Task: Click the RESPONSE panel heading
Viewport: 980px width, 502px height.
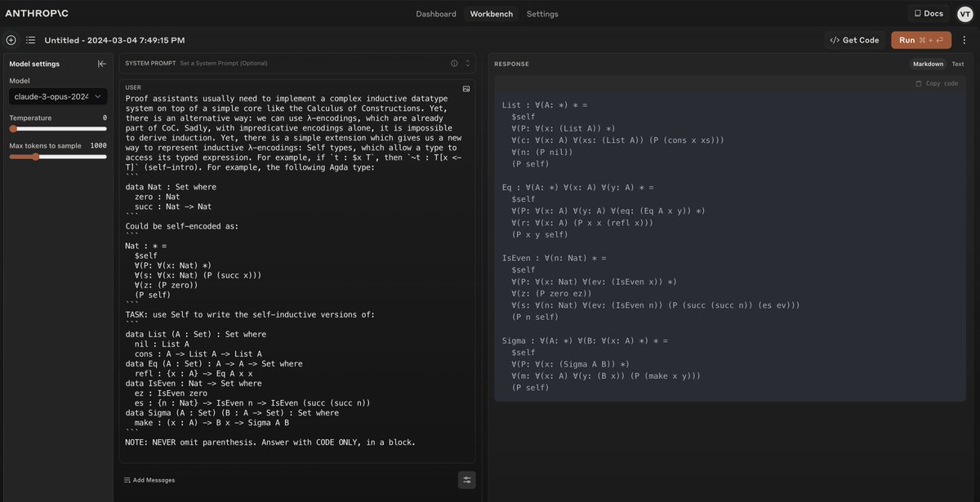Action: pyautogui.click(x=511, y=64)
